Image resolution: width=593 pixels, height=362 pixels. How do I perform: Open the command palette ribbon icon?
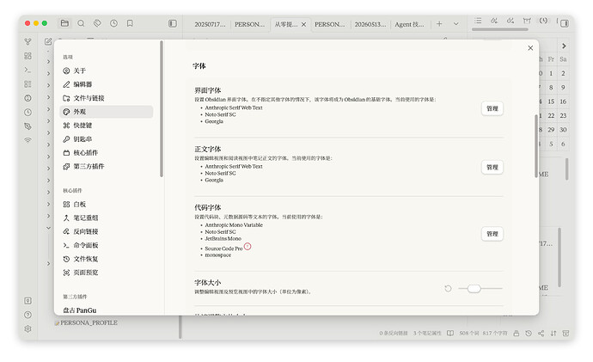[x=28, y=70]
